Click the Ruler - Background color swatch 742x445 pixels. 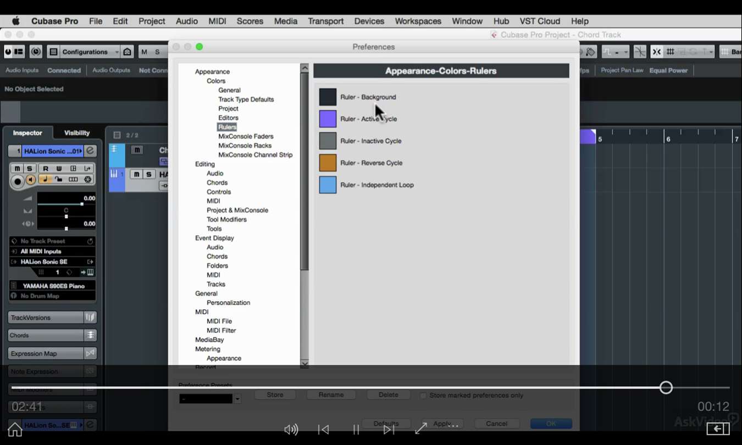(328, 97)
